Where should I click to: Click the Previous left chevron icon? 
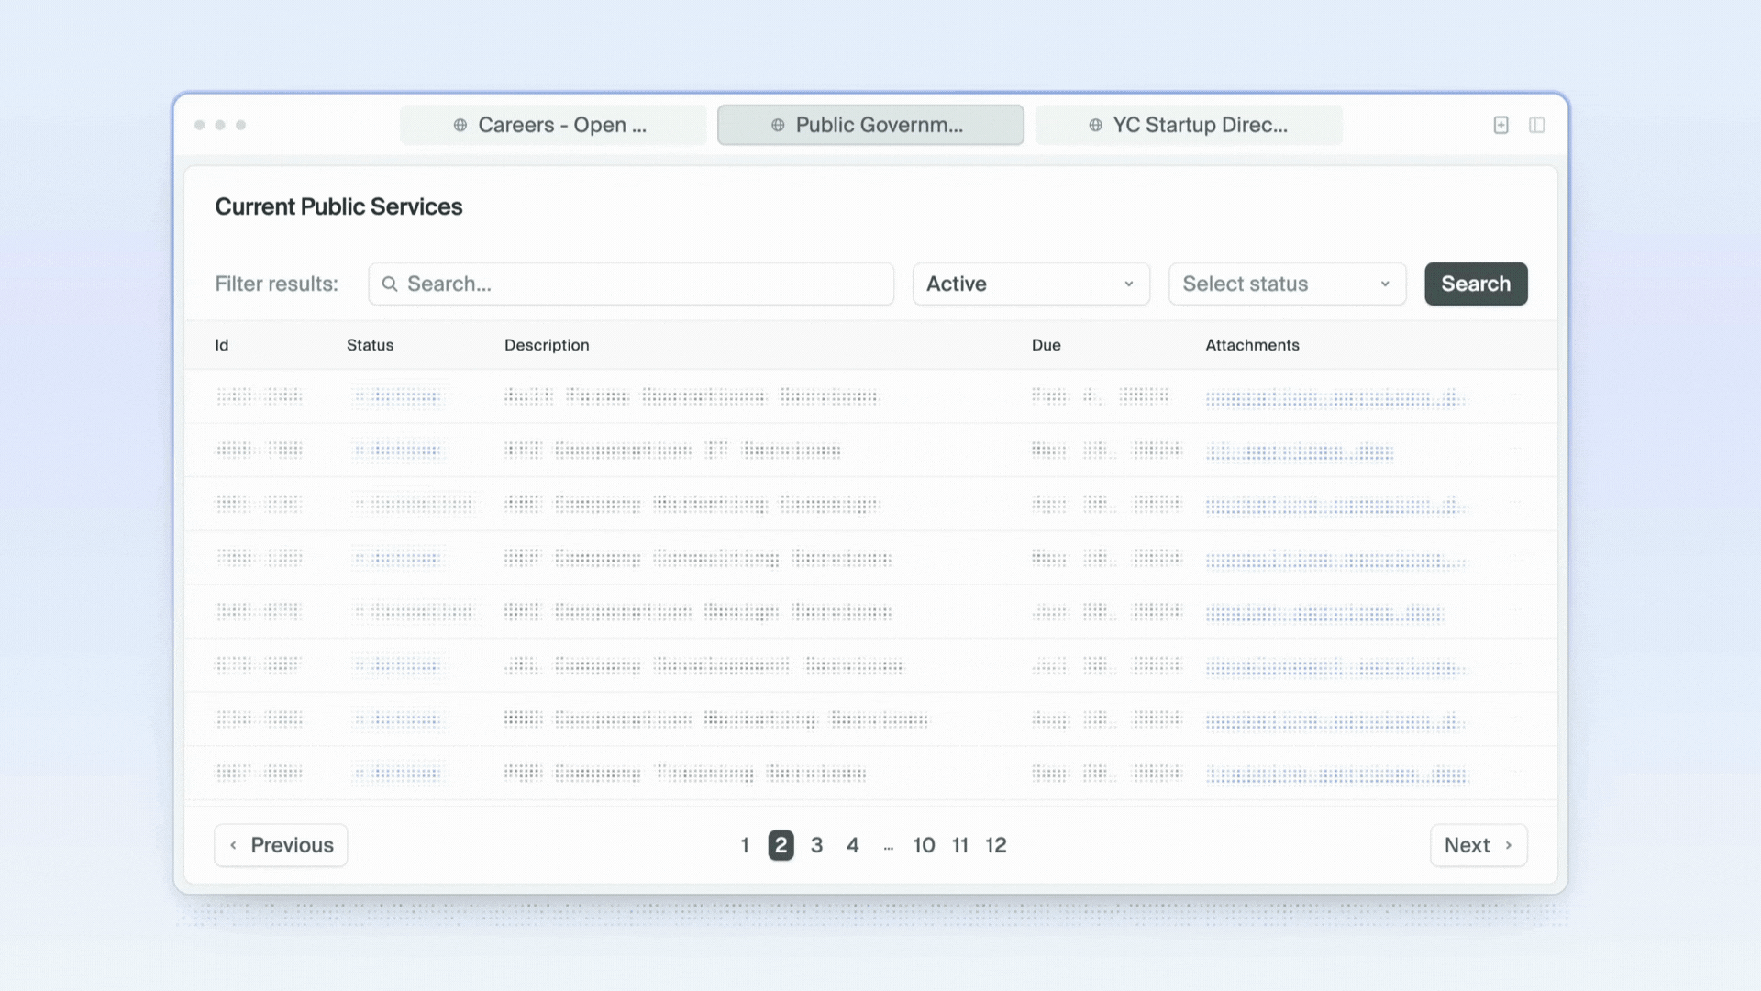pos(234,845)
